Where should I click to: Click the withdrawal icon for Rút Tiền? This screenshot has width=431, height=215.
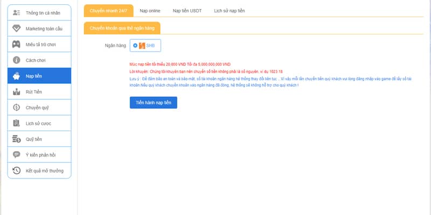17,92
